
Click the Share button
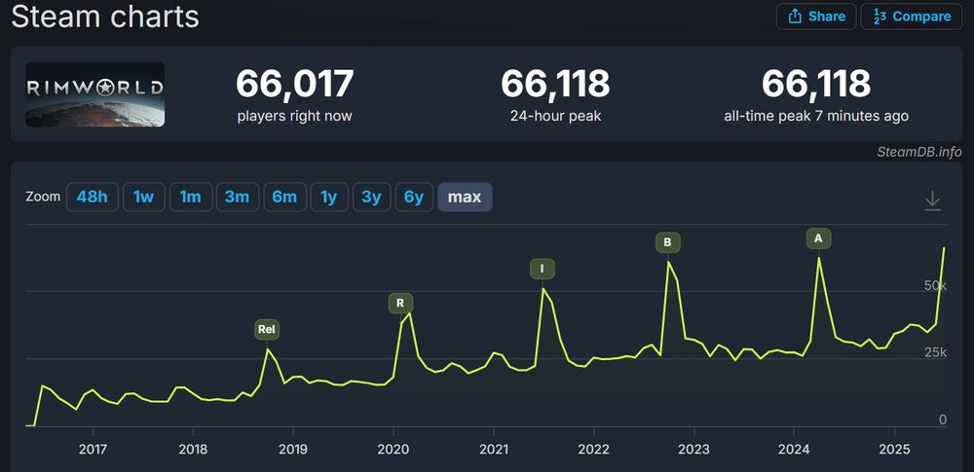815,17
